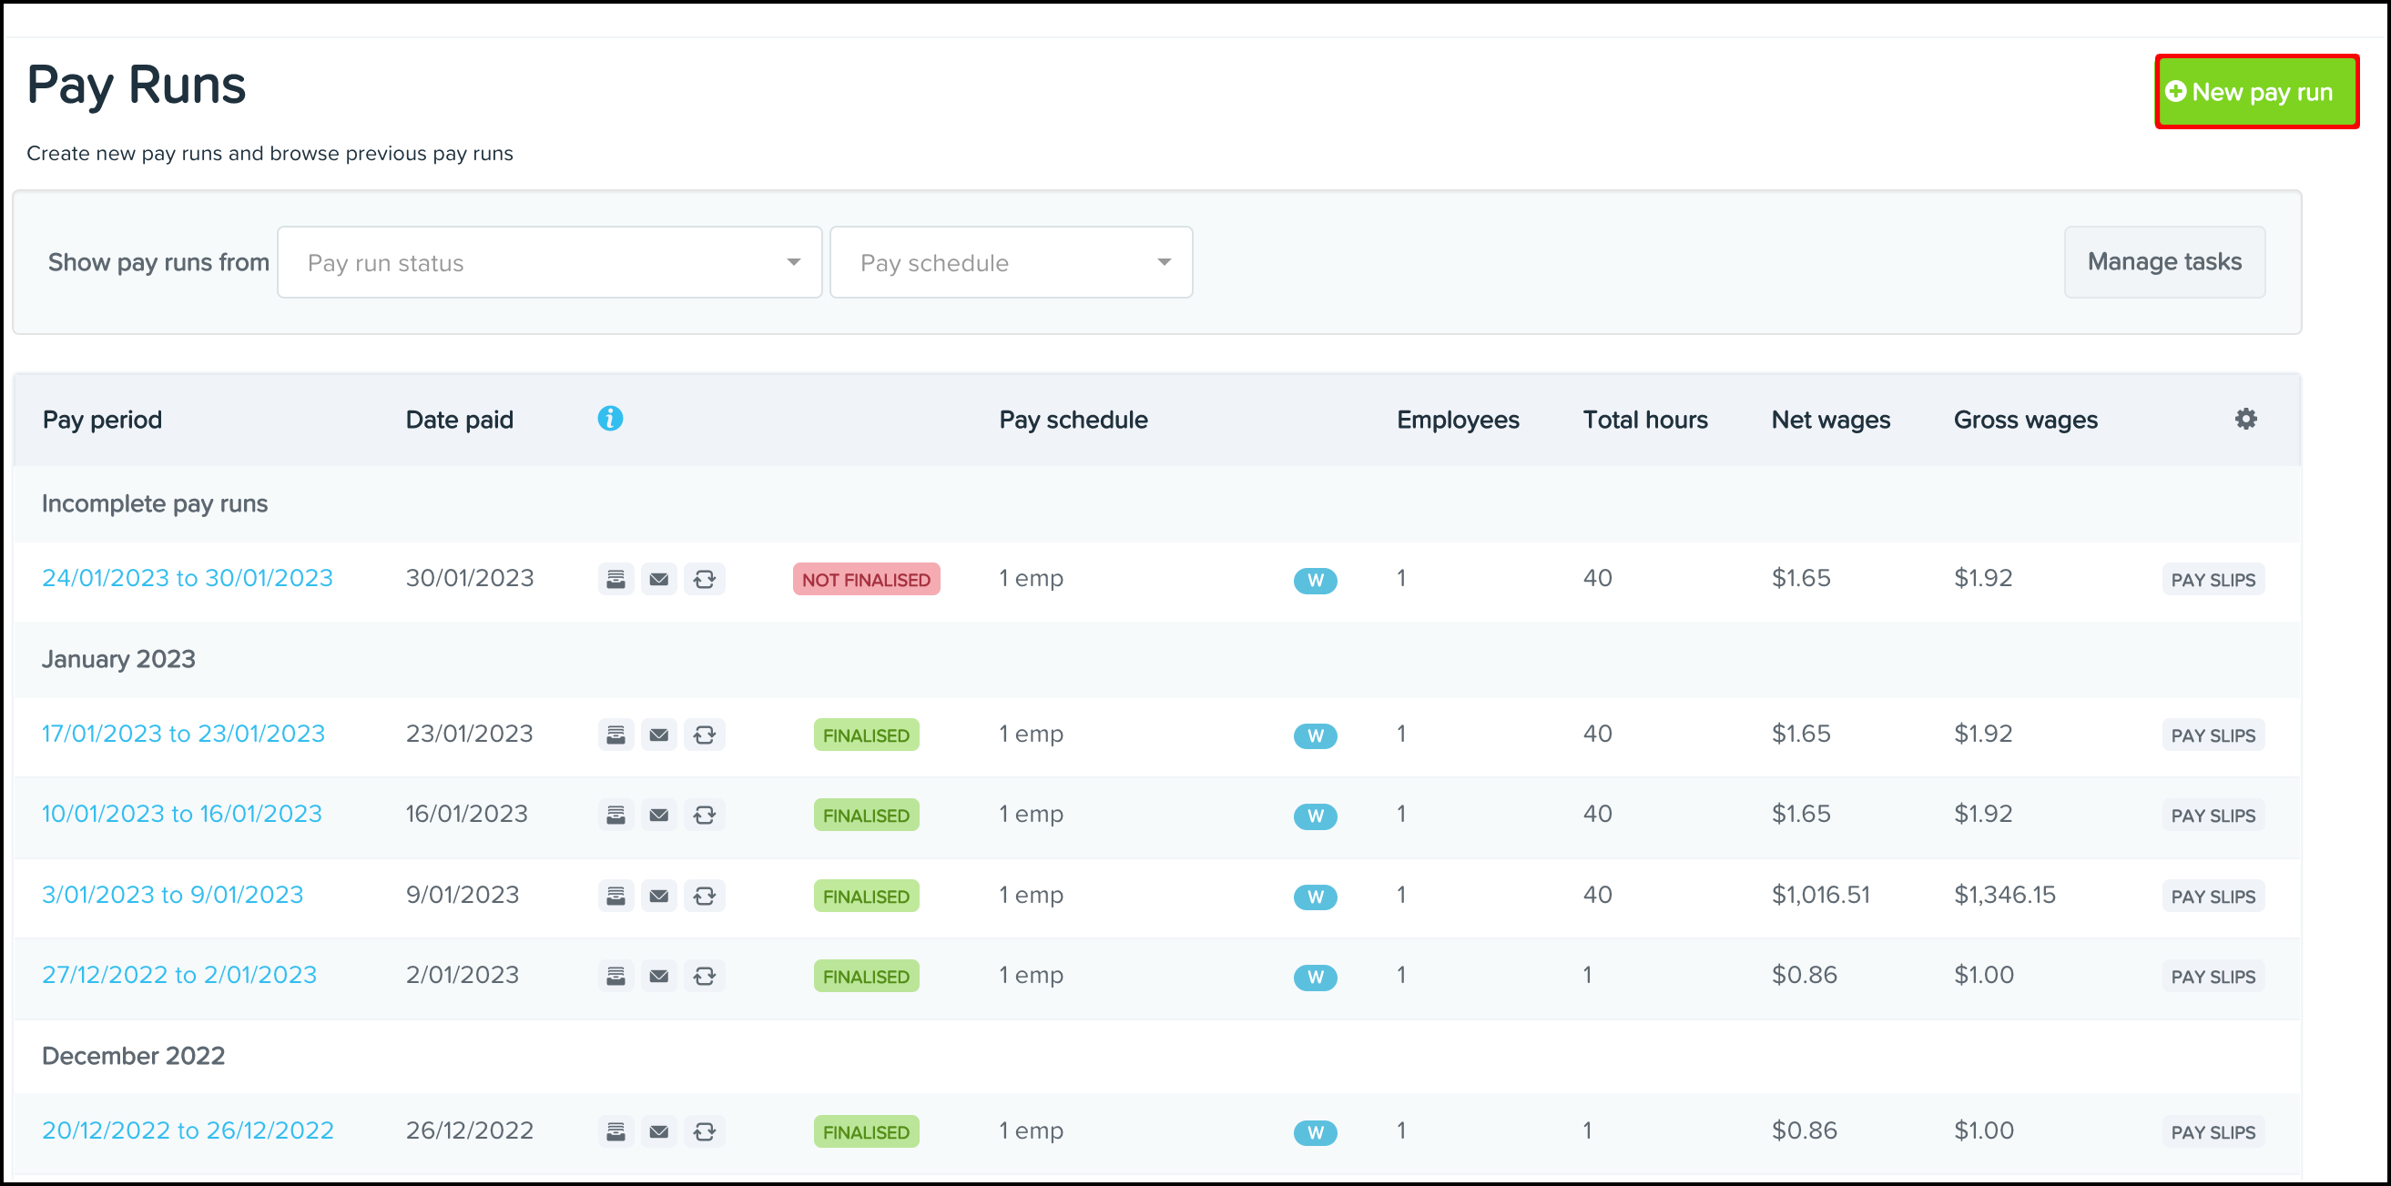Click the NOT FINALISED status badge
The width and height of the screenshot is (2391, 1186).
click(865, 579)
